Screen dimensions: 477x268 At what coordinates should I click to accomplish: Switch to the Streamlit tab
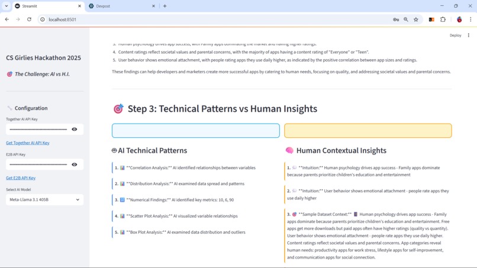[x=49, y=6]
